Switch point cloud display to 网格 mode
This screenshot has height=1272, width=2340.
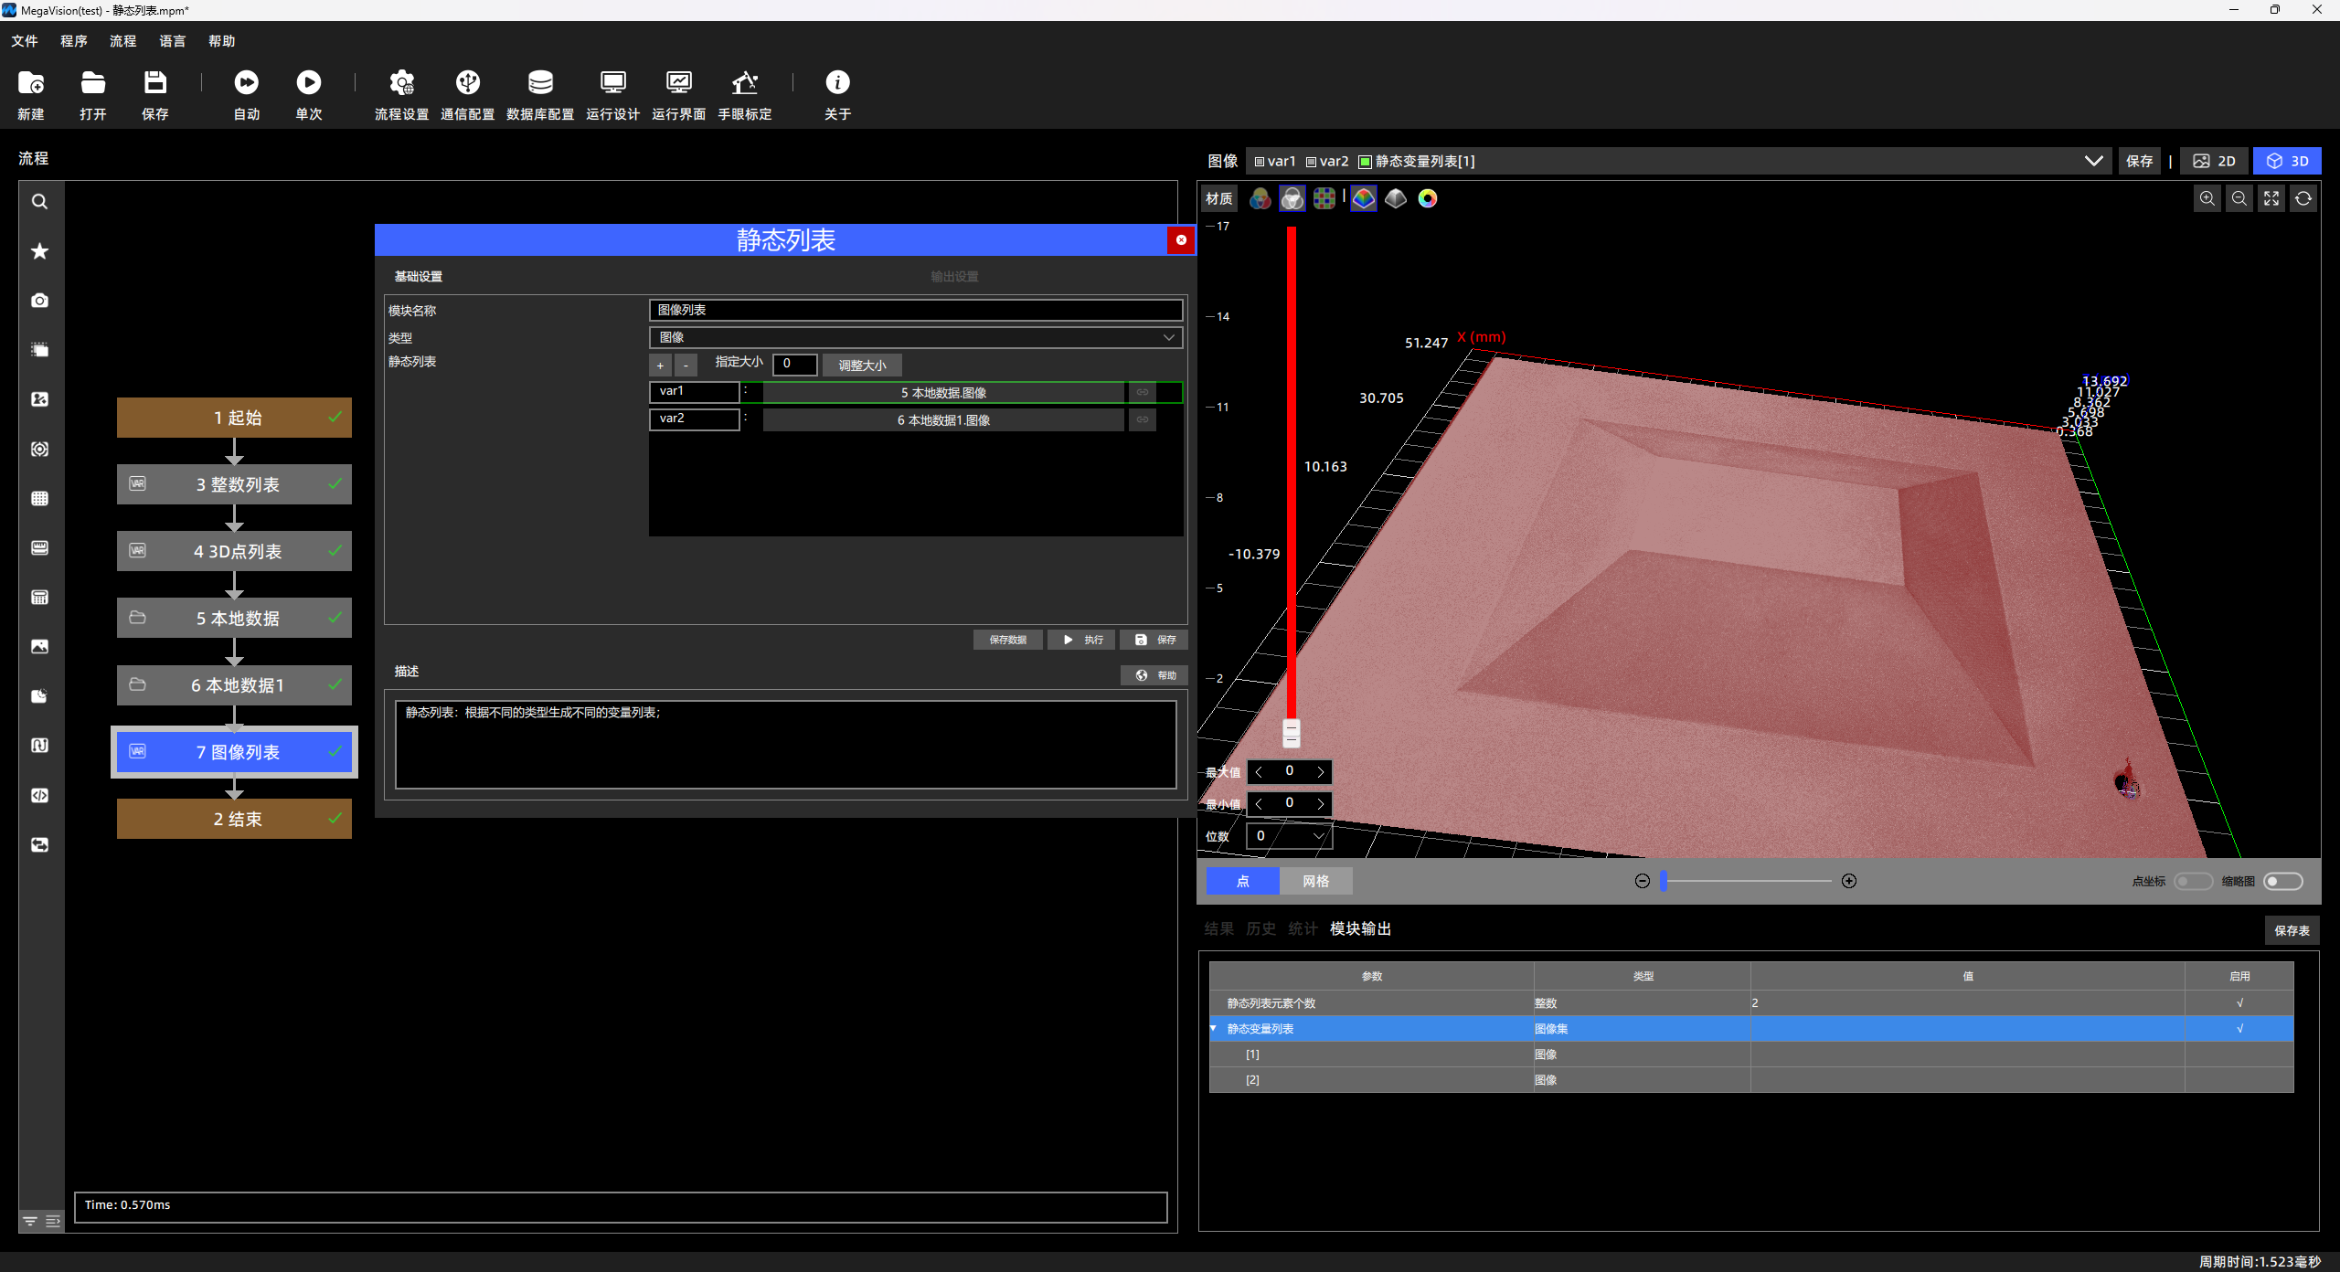pos(1315,882)
